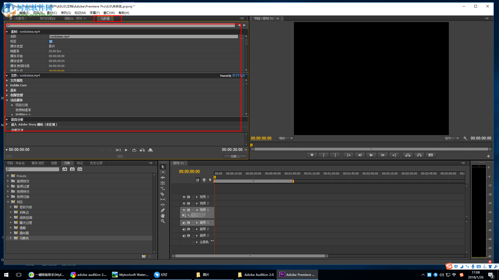Click the 分析 button in the metadata panel
This screenshot has width=499, height=280.
pyautogui.click(x=235, y=156)
